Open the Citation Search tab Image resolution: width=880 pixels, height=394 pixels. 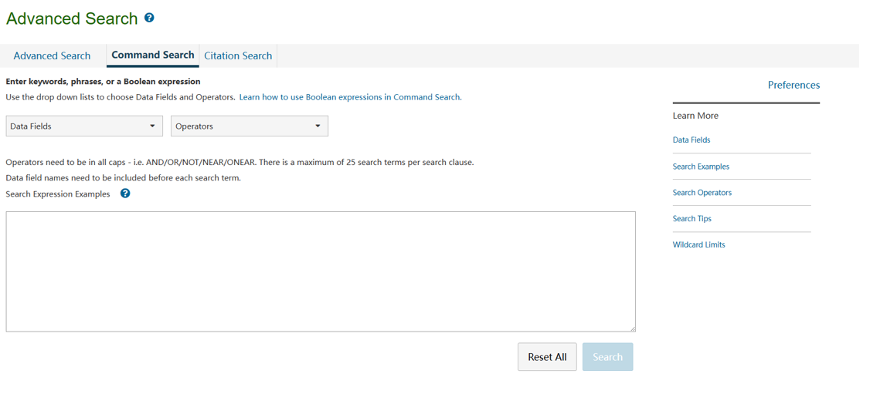click(238, 56)
